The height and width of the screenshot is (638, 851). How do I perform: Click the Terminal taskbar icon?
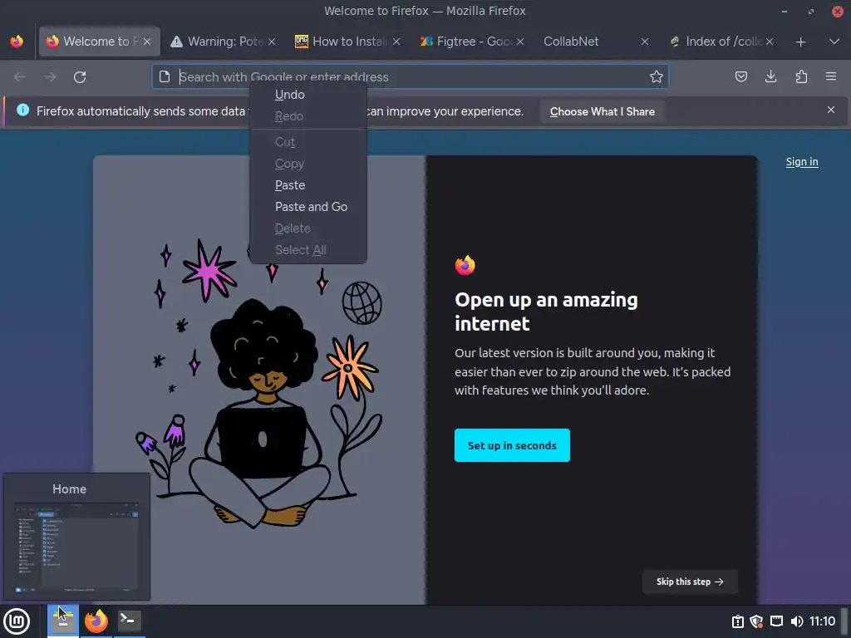(129, 621)
